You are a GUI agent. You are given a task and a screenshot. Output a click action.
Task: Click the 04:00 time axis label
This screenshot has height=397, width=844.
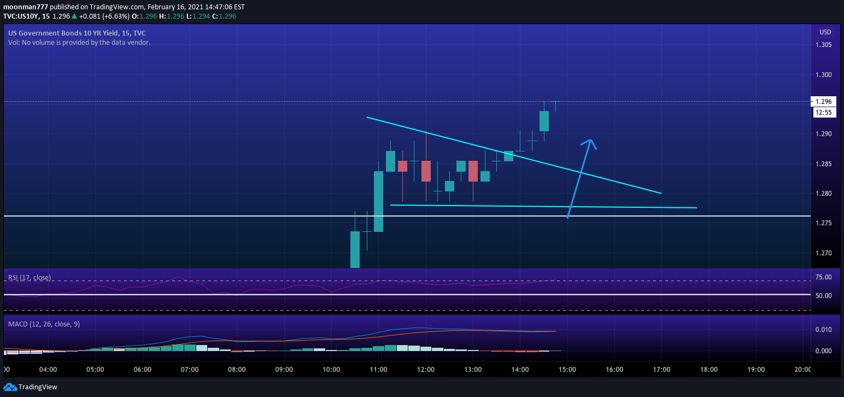click(48, 370)
